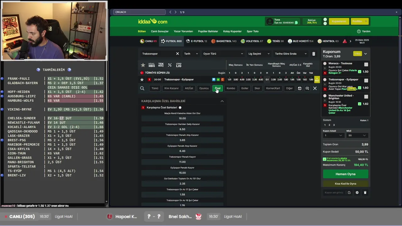The height and width of the screenshot is (226, 402).
Task: Open the Kupon Adedi dropdown
Action: click(333, 135)
